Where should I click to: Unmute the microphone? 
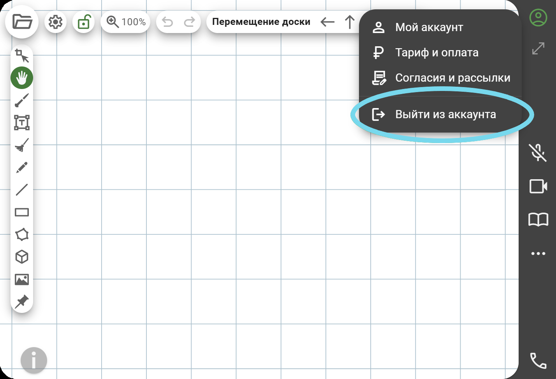click(538, 152)
